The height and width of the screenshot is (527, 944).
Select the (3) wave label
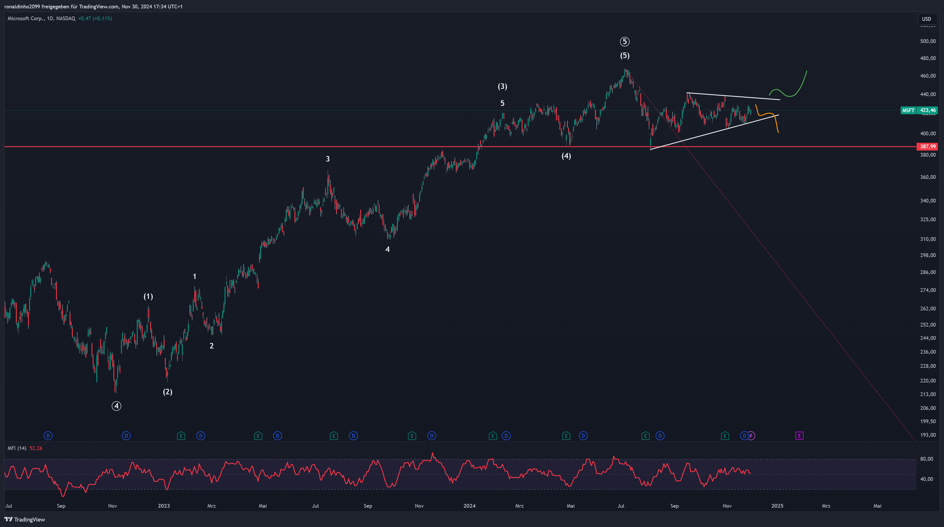pos(502,87)
